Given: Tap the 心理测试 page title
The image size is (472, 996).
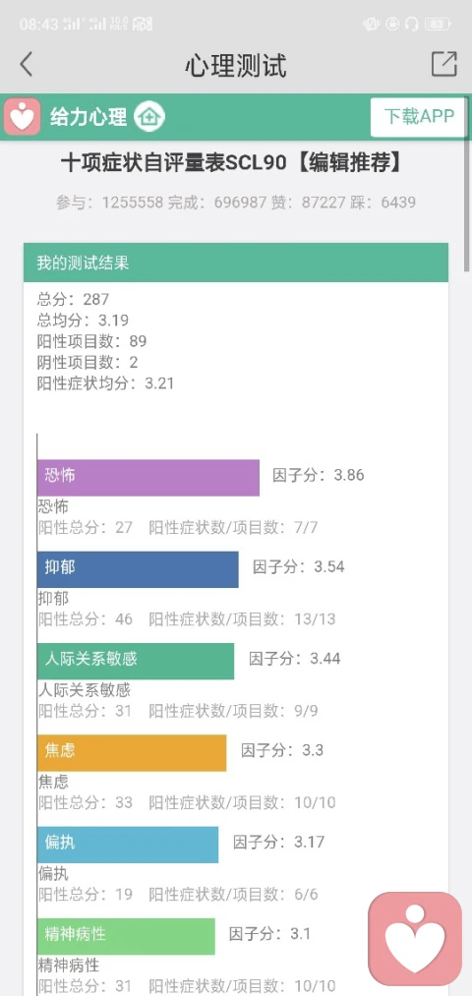Looking at the screenshot, I should pyautogui.click(x=236, y=66).
